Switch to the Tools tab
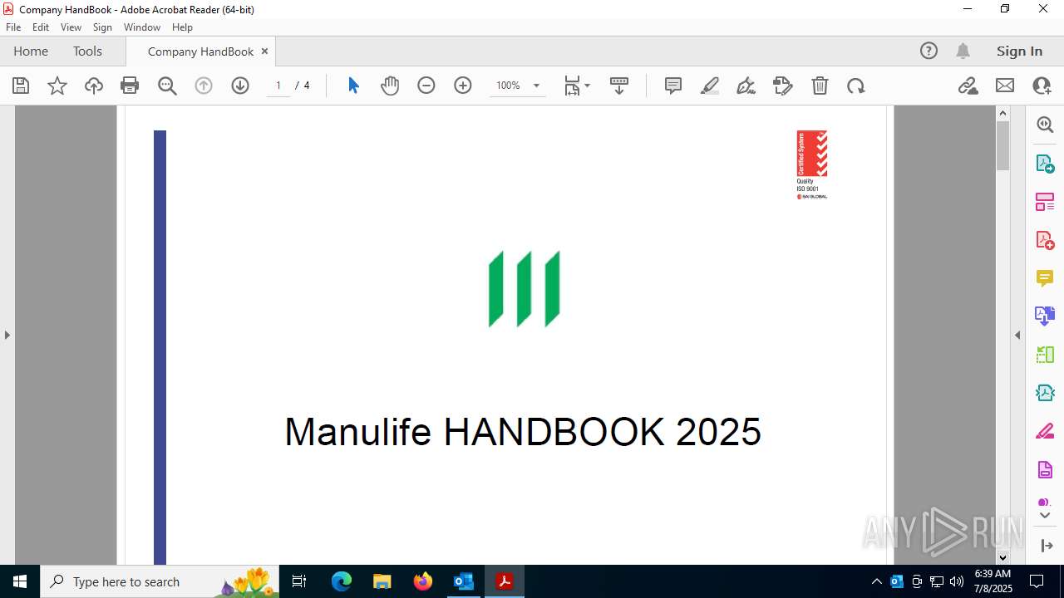Image resolution: width=1064 pixels, height=598 pixels. pos(87,51)
